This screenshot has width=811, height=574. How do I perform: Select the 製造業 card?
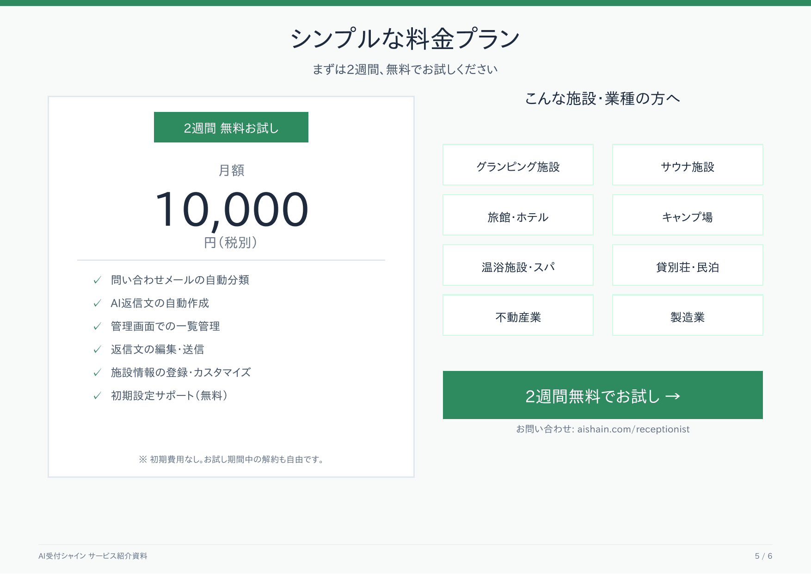pyautogui.click(x=687, y=315)
